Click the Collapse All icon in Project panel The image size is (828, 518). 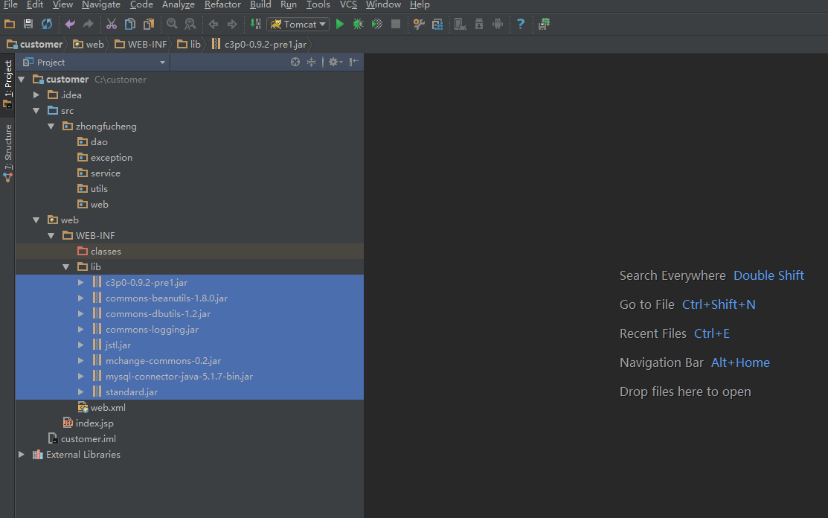[x=312, y=63]
